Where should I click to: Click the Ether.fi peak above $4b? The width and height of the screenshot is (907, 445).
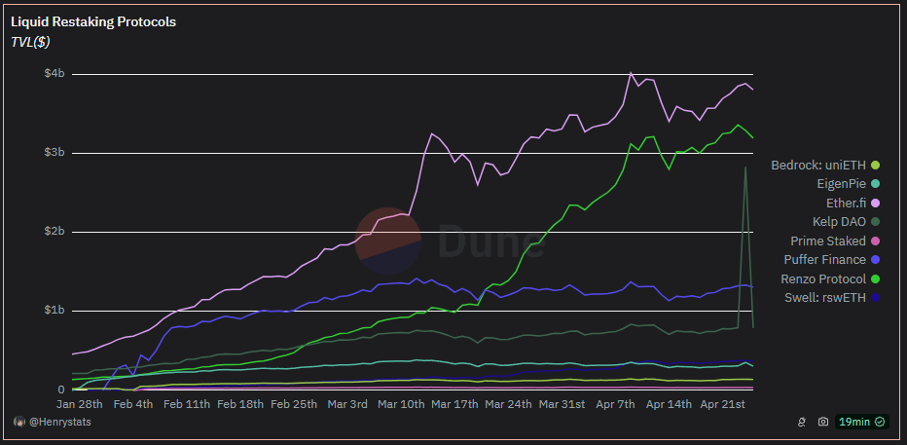tap(631, 73)
